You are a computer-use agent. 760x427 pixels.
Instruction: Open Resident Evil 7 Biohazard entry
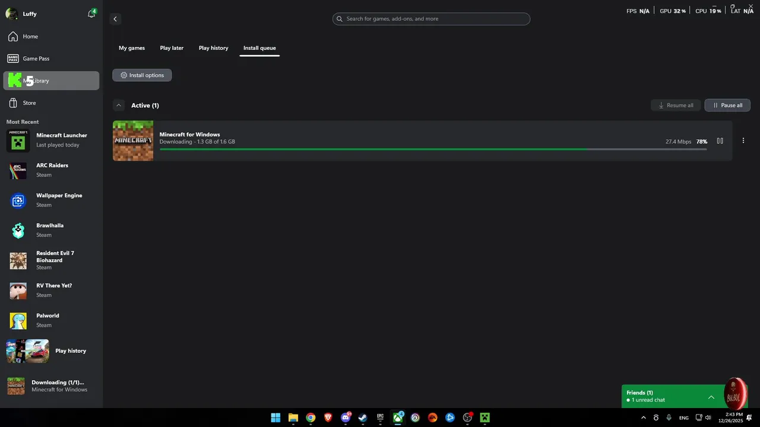tap(52, 260)
